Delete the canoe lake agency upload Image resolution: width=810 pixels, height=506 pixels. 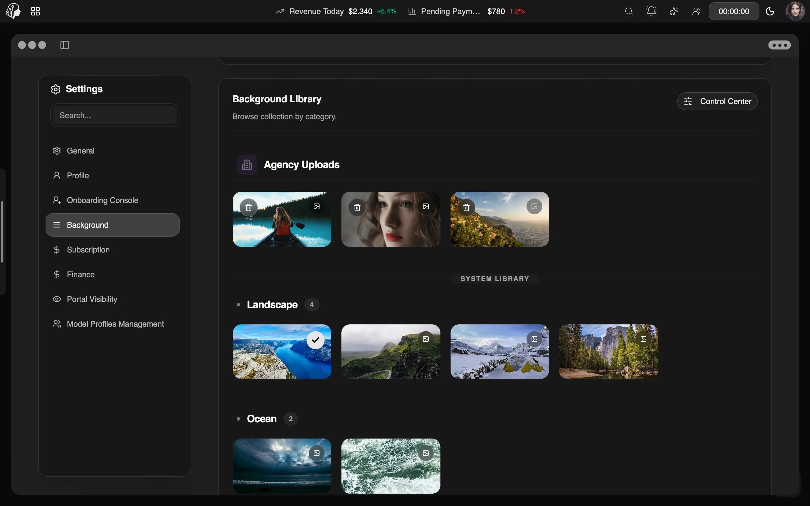(x=248, y=207)
